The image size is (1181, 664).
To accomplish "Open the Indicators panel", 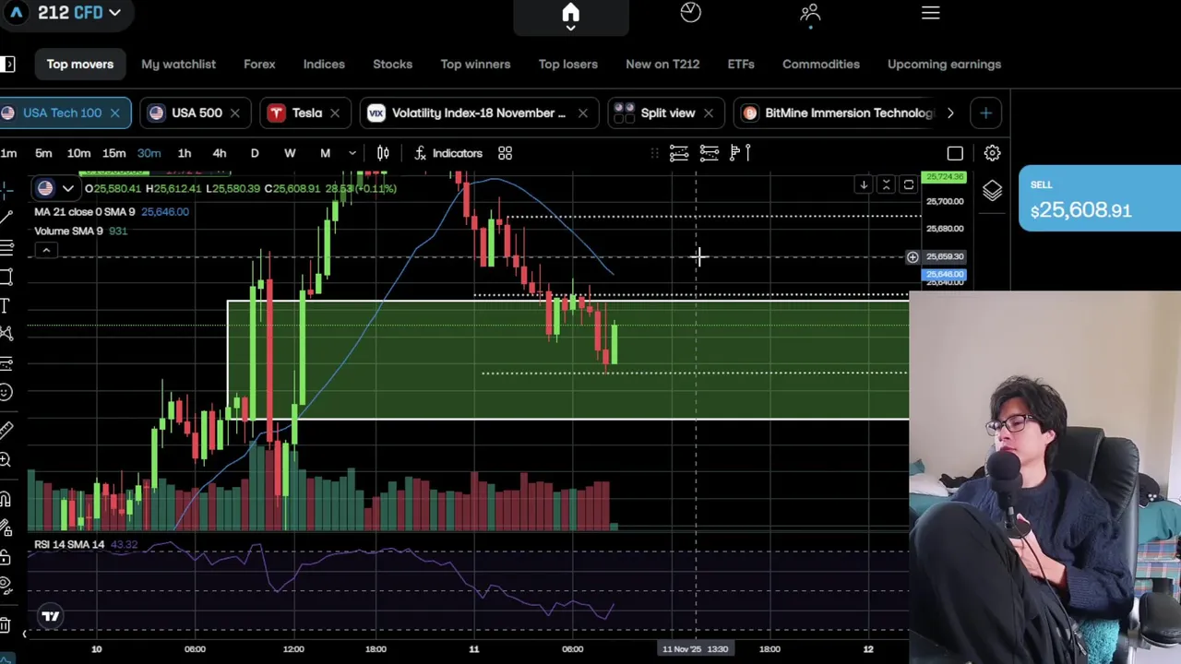I will point(448,153).
